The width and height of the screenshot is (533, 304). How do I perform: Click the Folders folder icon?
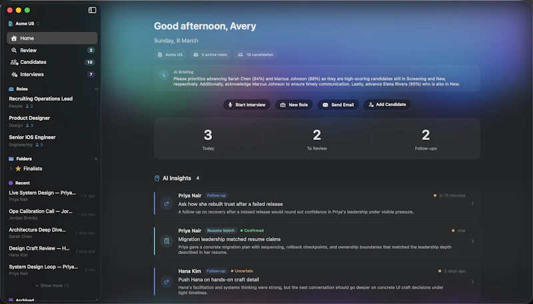click(x=11, y=159)
